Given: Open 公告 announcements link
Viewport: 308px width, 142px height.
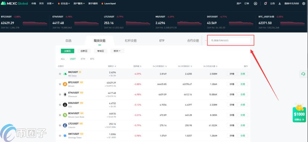Looking at the screenshot, I should tap(272, 3).
